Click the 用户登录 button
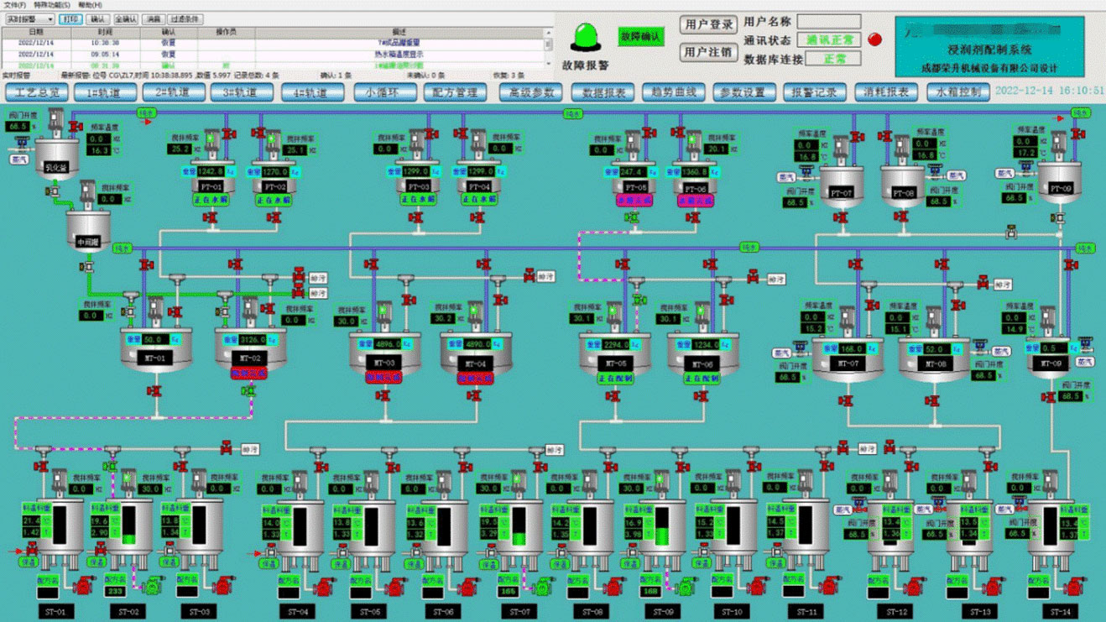 click(708, 25)
